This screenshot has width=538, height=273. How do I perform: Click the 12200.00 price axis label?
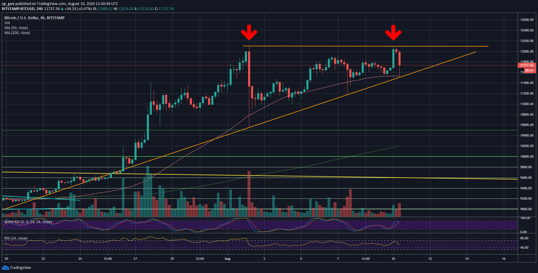tap(527, 41)
